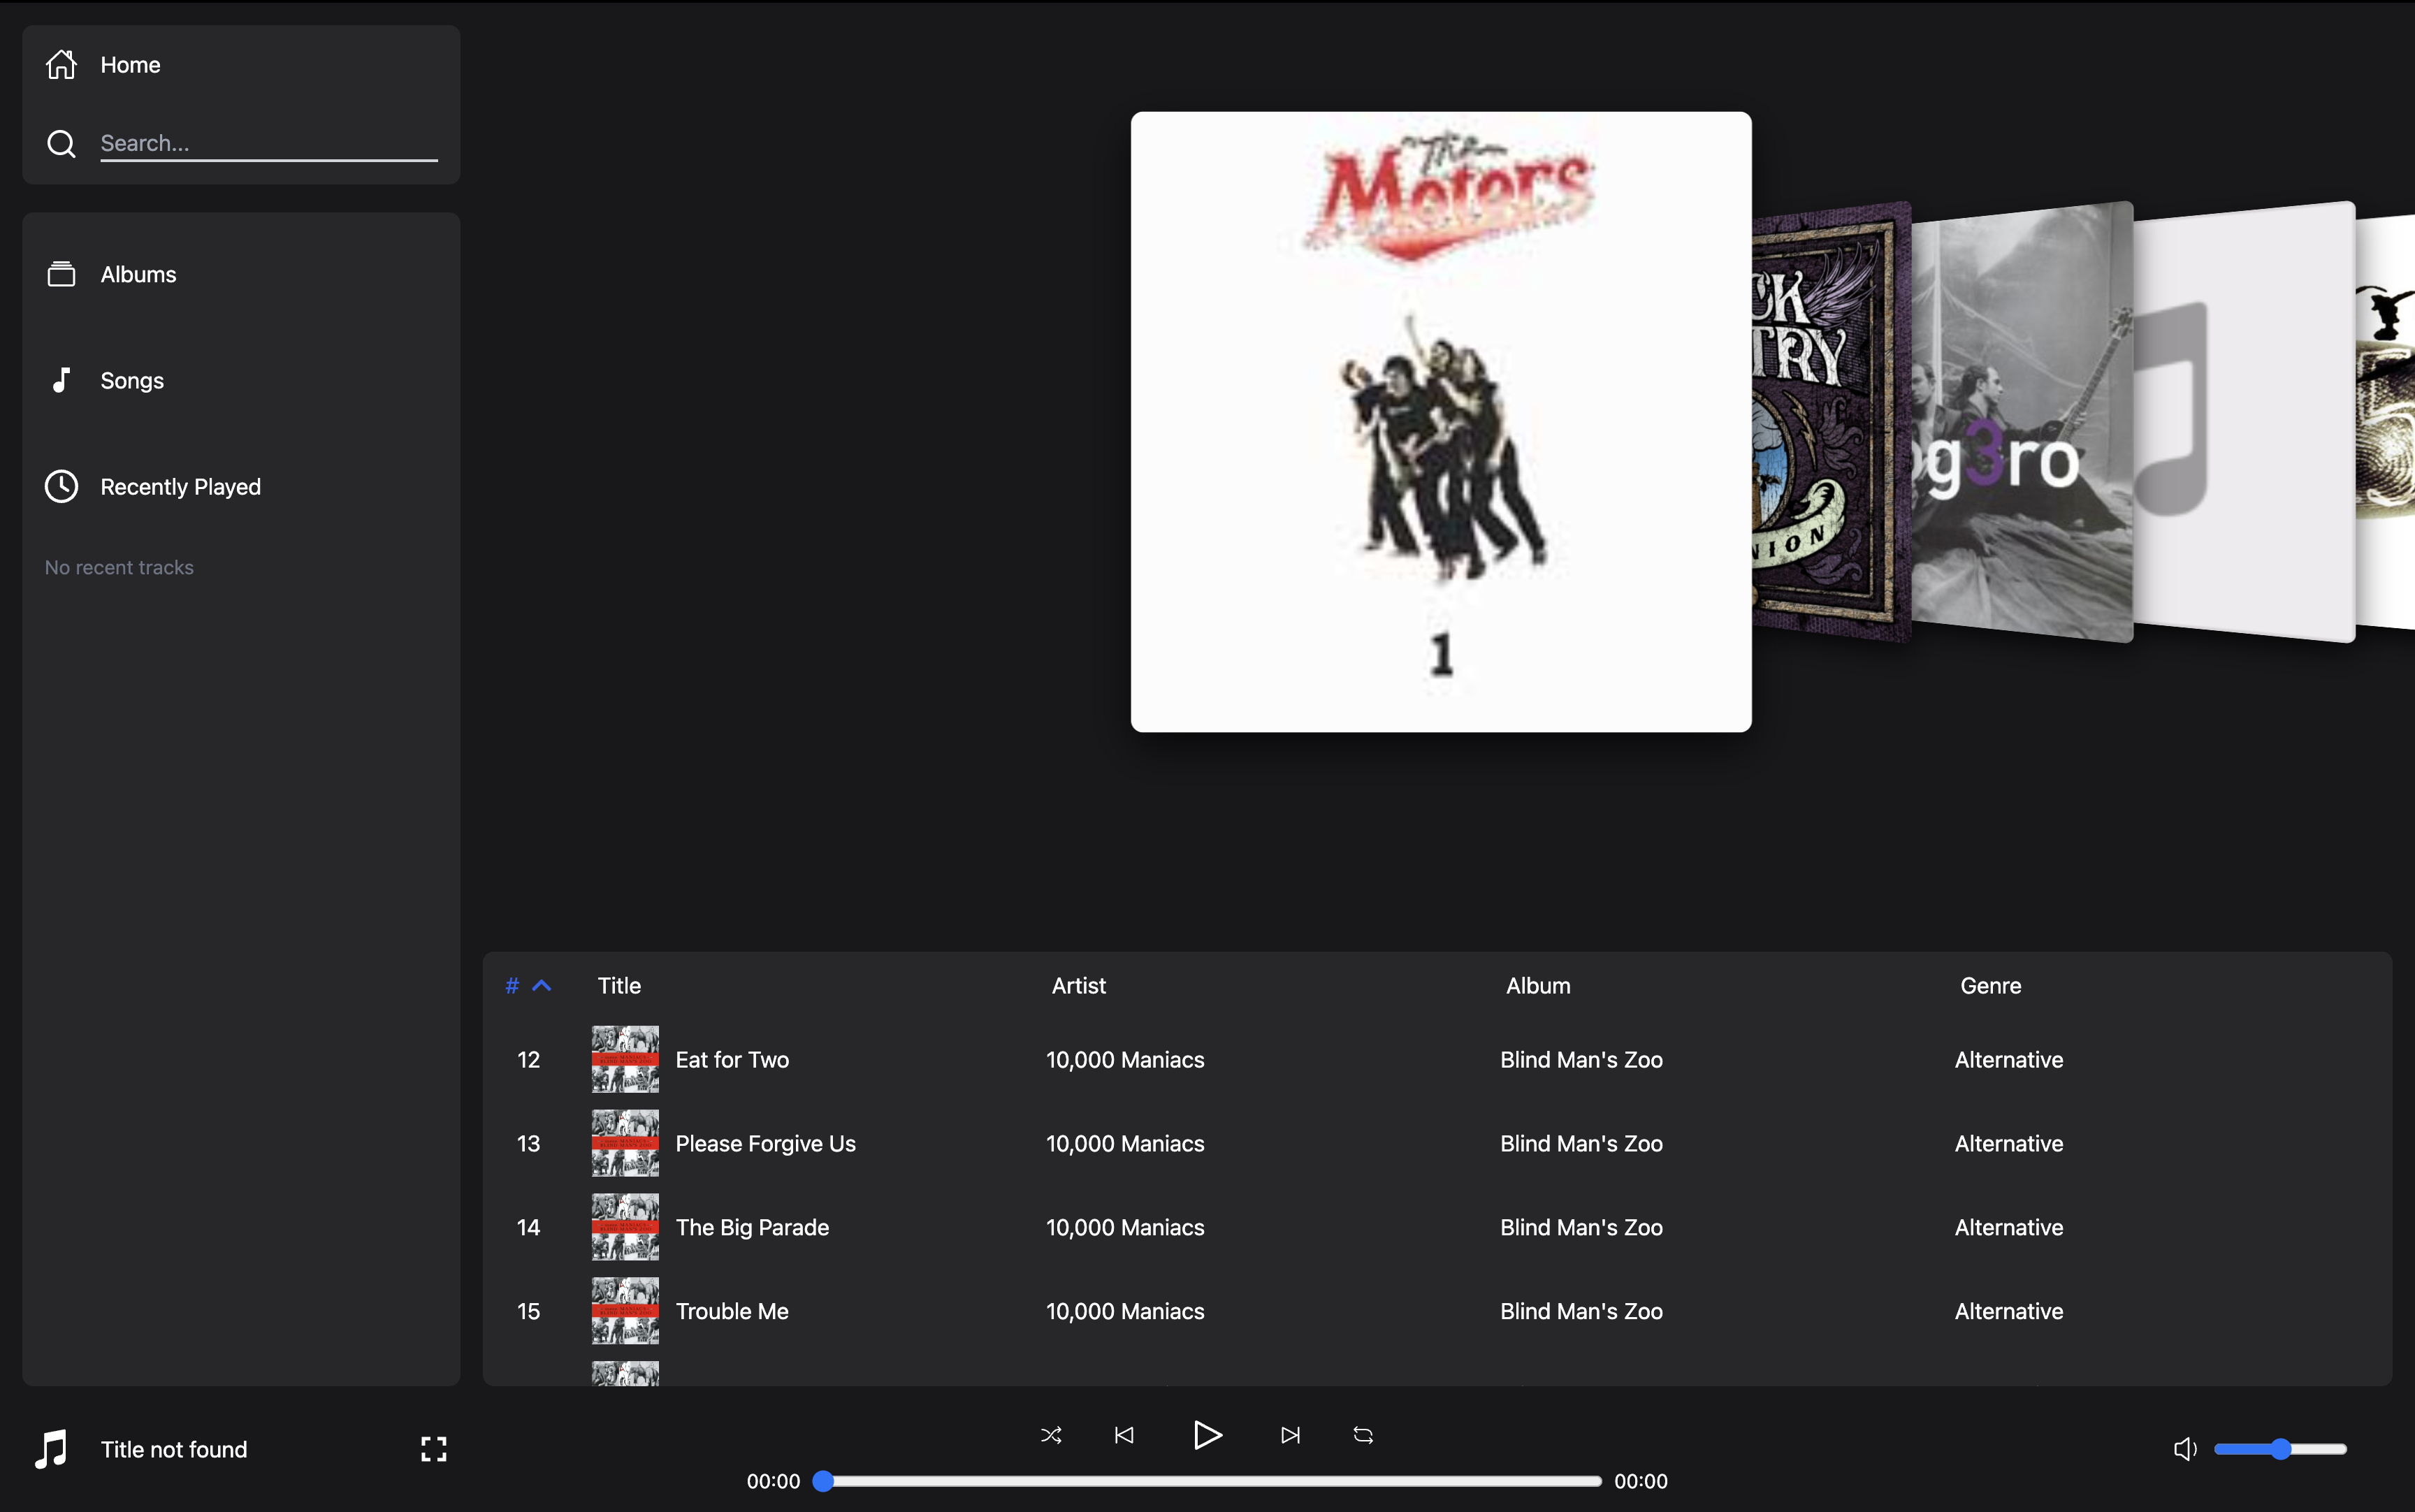Click Alternative genre in Trouble Me row

(2009, 1311)
